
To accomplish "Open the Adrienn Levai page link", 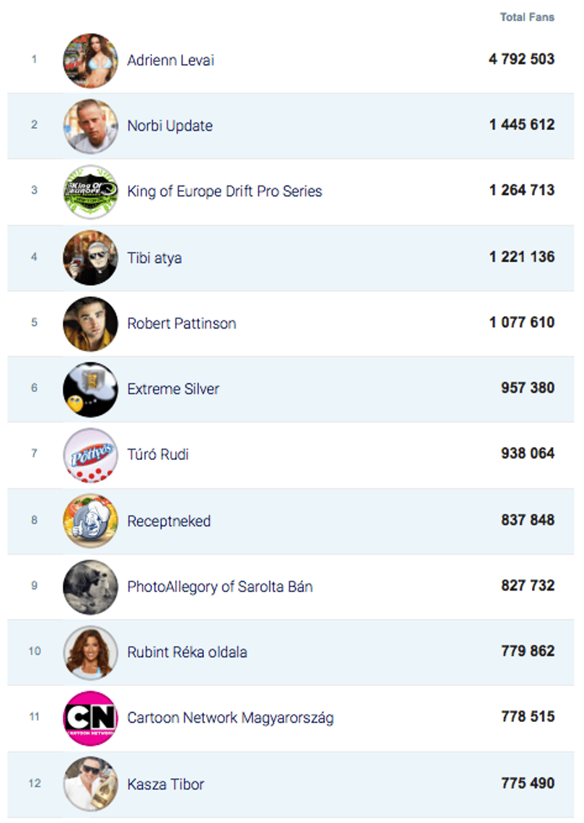I will [170, 61].
